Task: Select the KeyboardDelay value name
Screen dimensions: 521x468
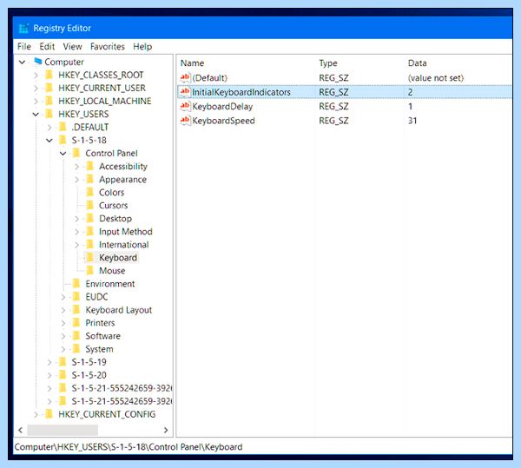Action: (x=222, y=107)
